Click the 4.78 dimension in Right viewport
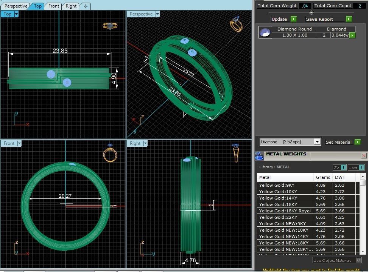 click(x=190, y=260)
